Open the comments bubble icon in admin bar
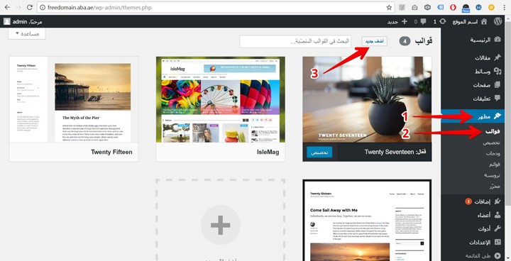Screen dimensions: 511x261 pyautogui.click(x=423, y=21)
